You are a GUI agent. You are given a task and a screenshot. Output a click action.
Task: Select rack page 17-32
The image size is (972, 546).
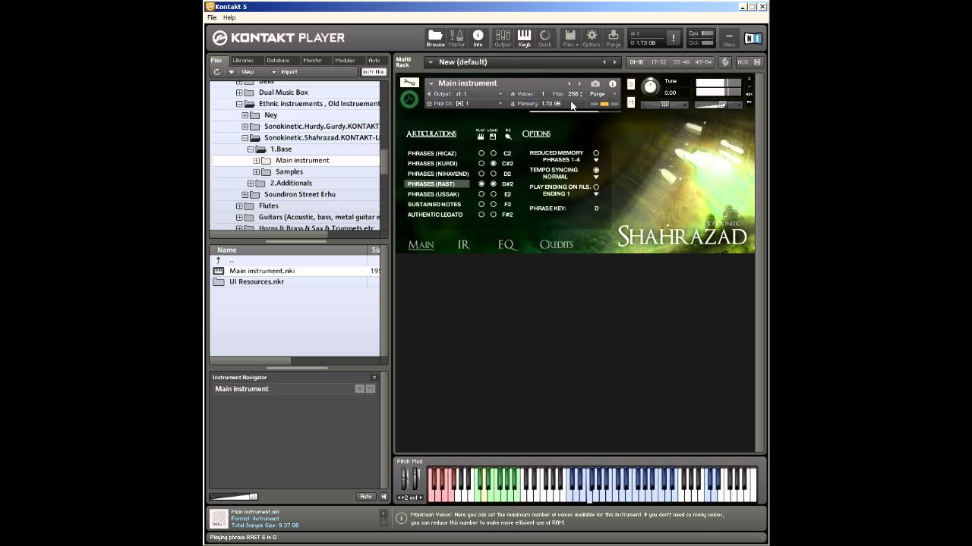pyautogui.click(x=658, y=62)
